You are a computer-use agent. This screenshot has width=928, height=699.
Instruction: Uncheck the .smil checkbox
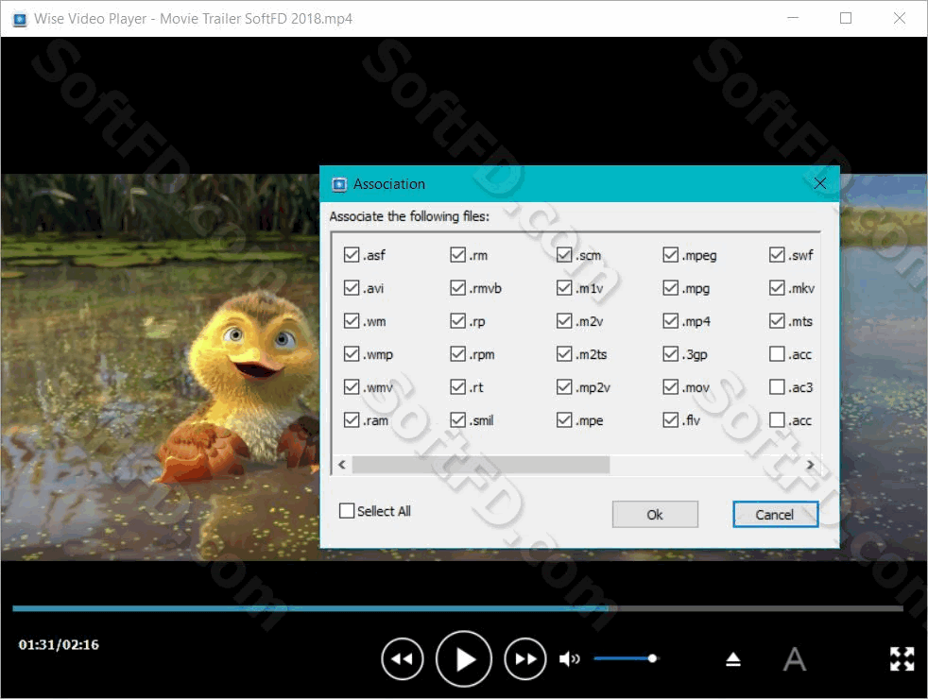click(458, 420)
